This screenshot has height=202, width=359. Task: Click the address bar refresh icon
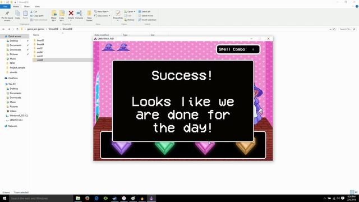pyautogui.click(x=334, y=29)
